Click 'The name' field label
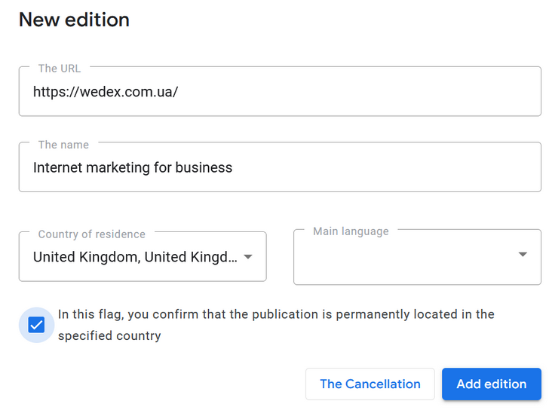Image resolution: width=549 pixels, height=413 pixels. (x=63, y=145)
